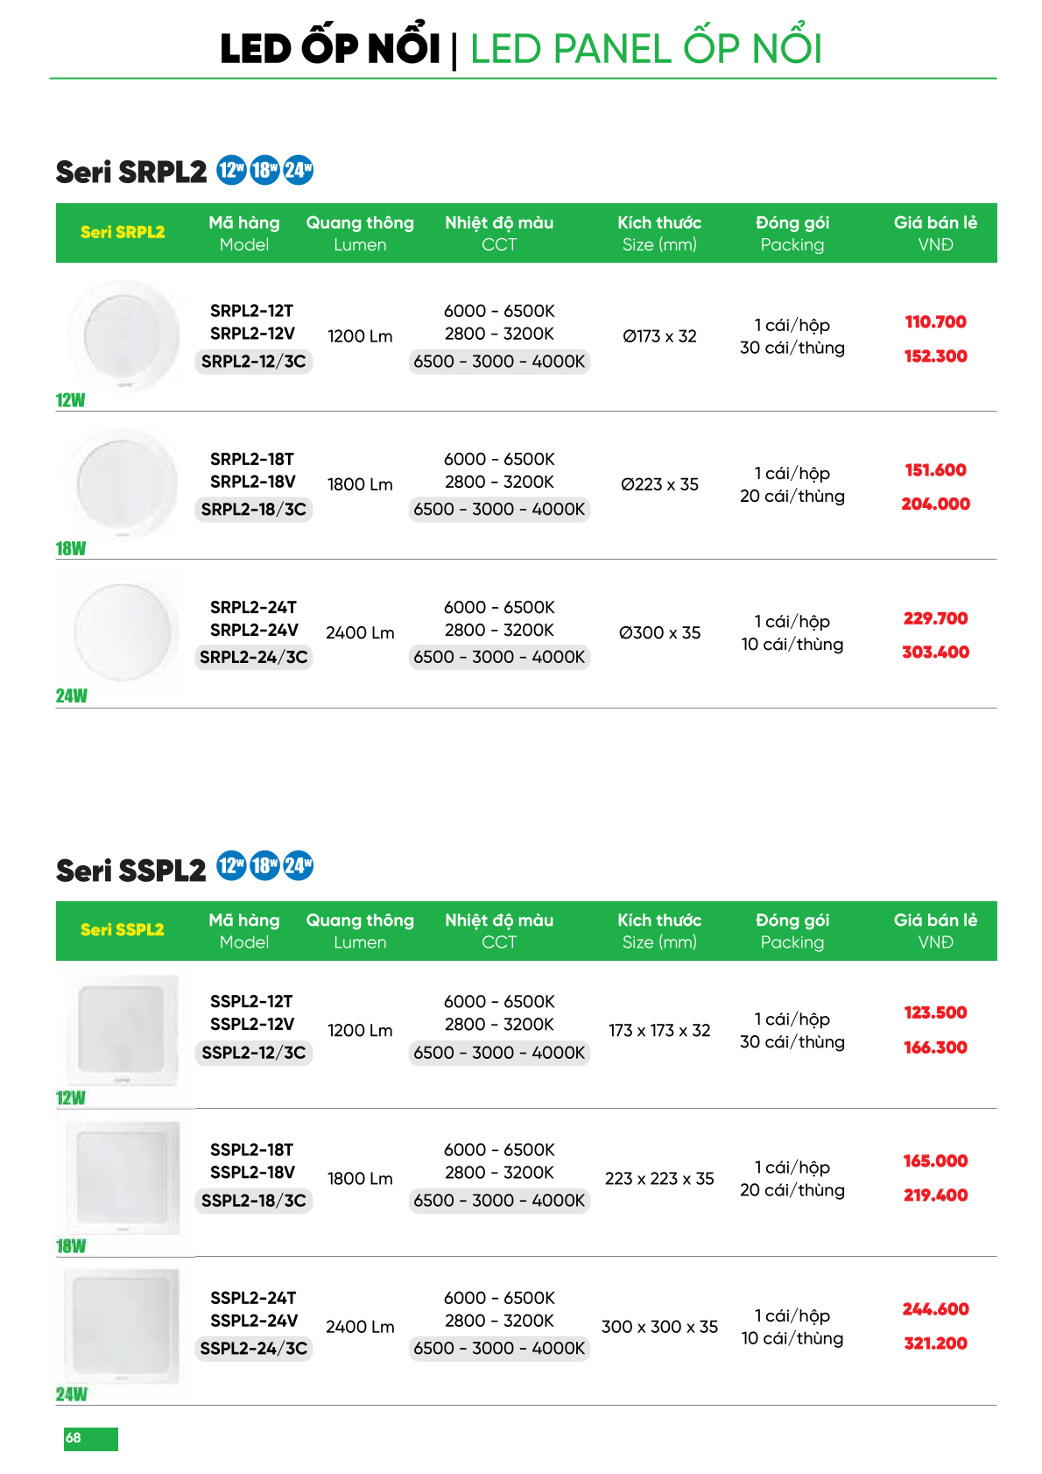
Task: Click the round 24W SRPL2 lamp image
Action: [123, 631]
